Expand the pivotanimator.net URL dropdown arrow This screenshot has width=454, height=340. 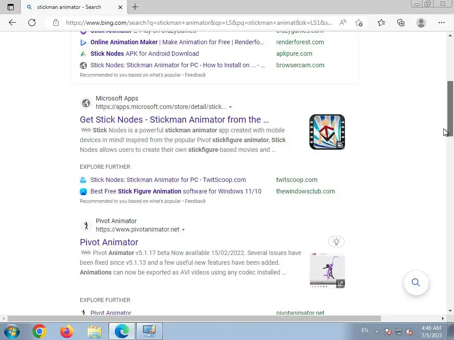tap(183, 230)
